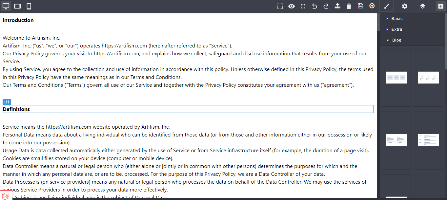Select the three-column Blog block thumbnail
Screen dimensions: 447x200
click(x=396, y=78)
